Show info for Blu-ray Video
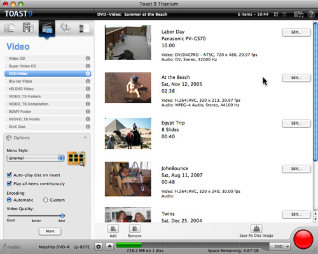Image resolution: width=318 pixels, height=254 pixels. [88, 81]
